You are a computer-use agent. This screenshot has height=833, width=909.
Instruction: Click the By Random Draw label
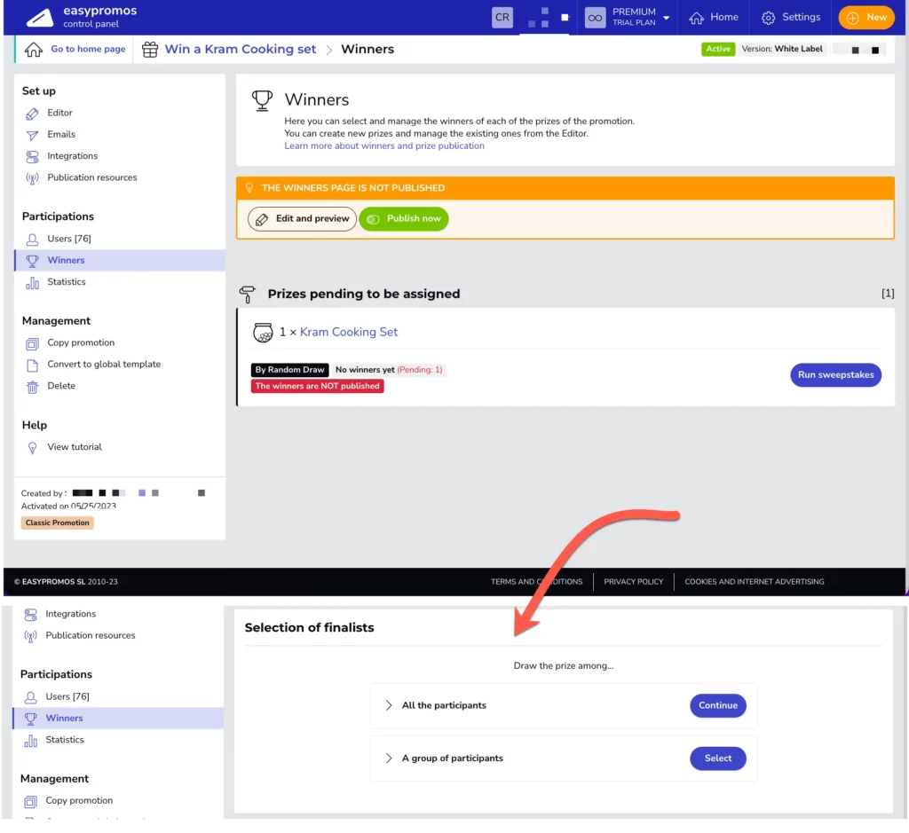290,370
